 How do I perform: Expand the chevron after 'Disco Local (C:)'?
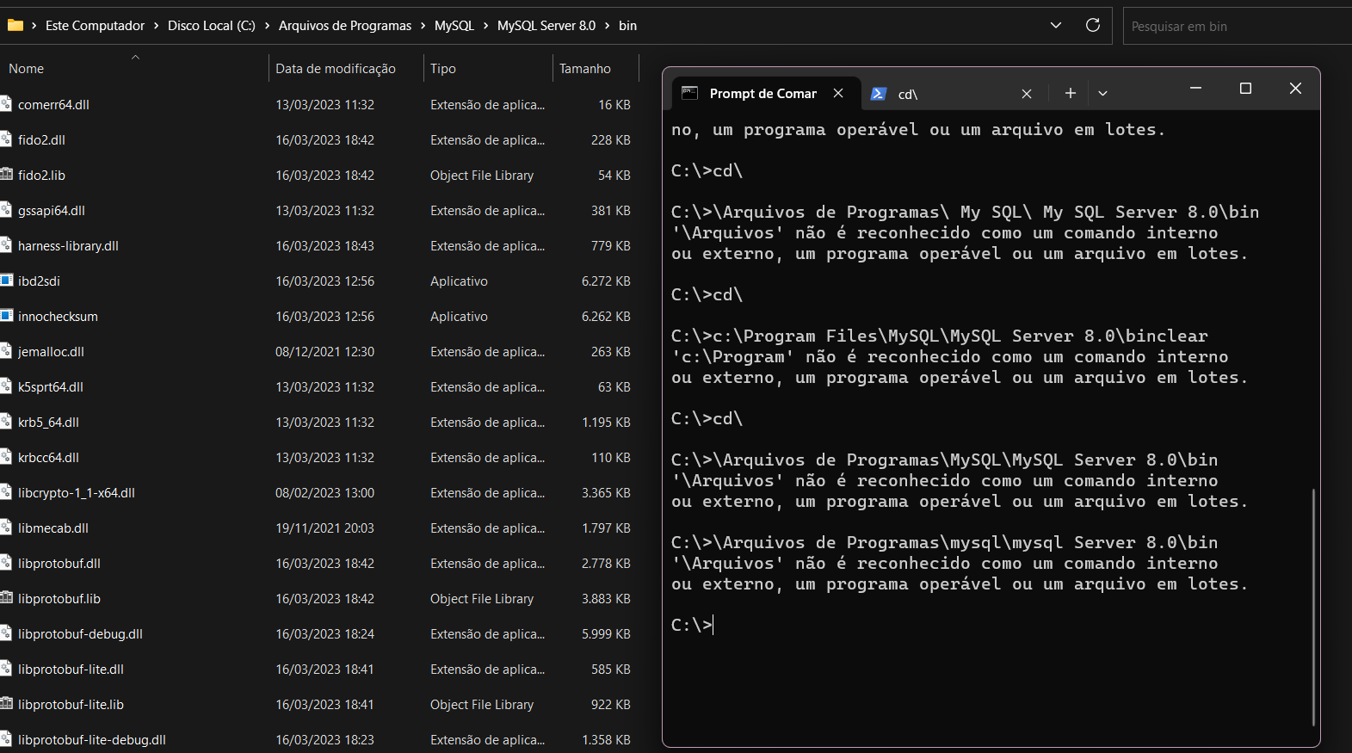pos(268,26)
